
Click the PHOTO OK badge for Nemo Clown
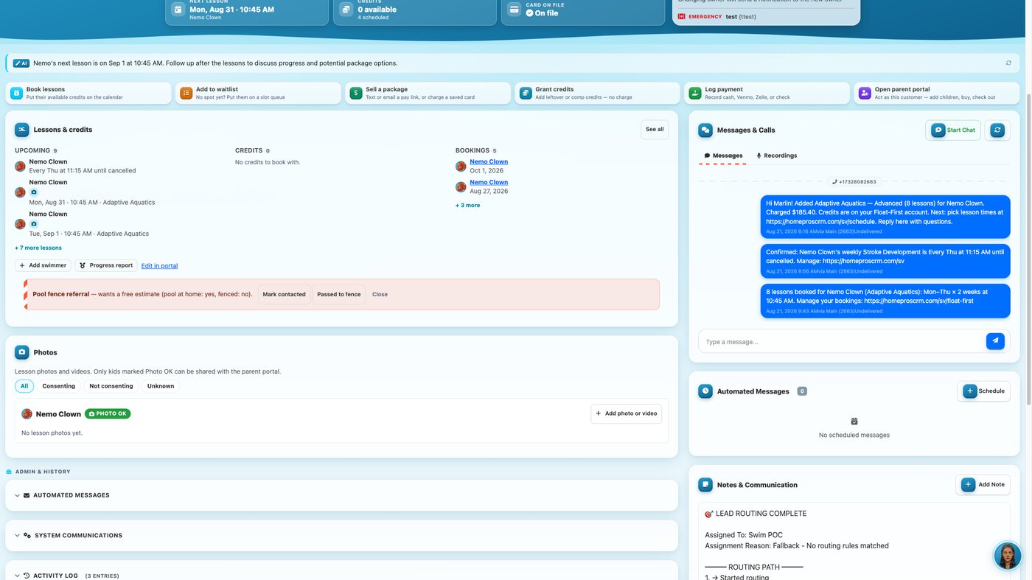[108, 414]
